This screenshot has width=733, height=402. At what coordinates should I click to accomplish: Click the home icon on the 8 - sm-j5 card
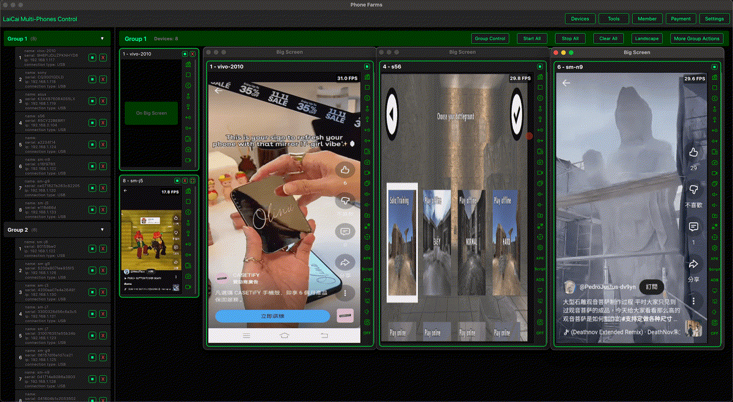pos(188,192)
